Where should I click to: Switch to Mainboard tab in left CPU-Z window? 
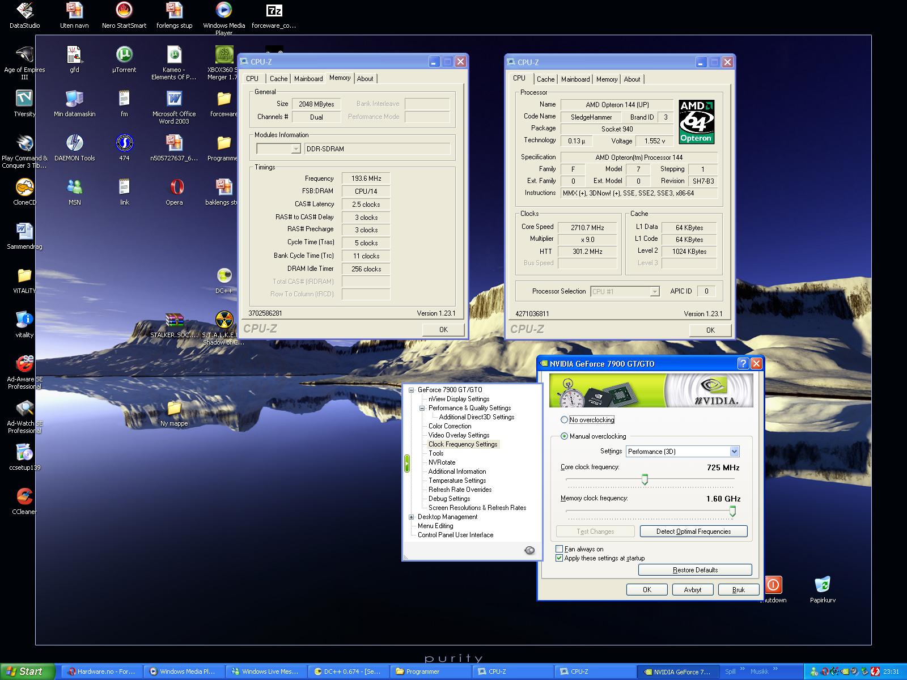[308, 79]
